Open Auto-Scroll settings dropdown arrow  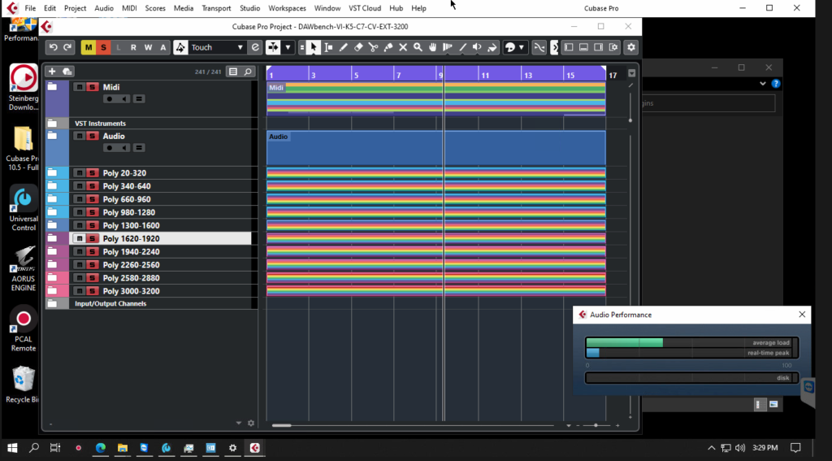point(288,47)
